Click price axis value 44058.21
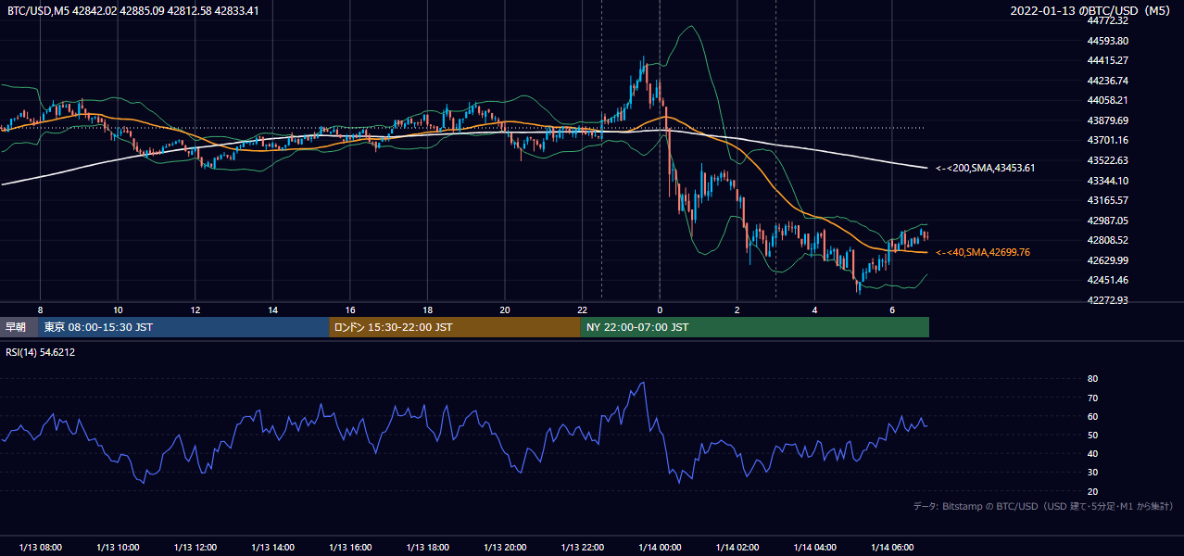The height and width of the screenshot is (556, 1184). pyautogui.click(x=1107, y=100)
